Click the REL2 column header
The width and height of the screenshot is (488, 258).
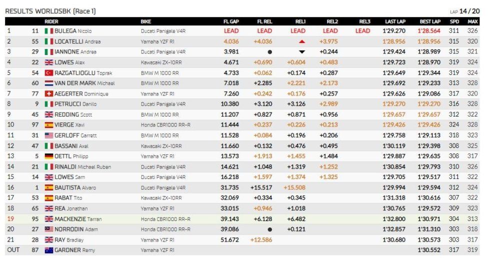point(332,21)
